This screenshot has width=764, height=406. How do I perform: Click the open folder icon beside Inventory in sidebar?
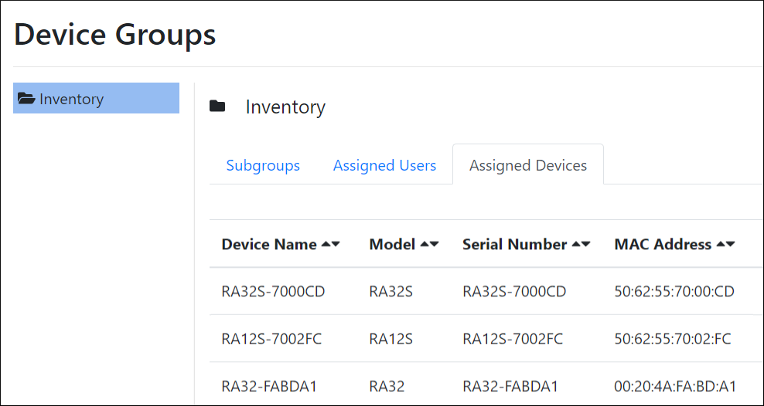point(26,99)
